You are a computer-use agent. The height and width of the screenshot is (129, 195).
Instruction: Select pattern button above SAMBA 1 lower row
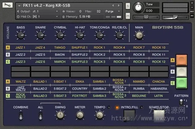(x=100, y=75)
